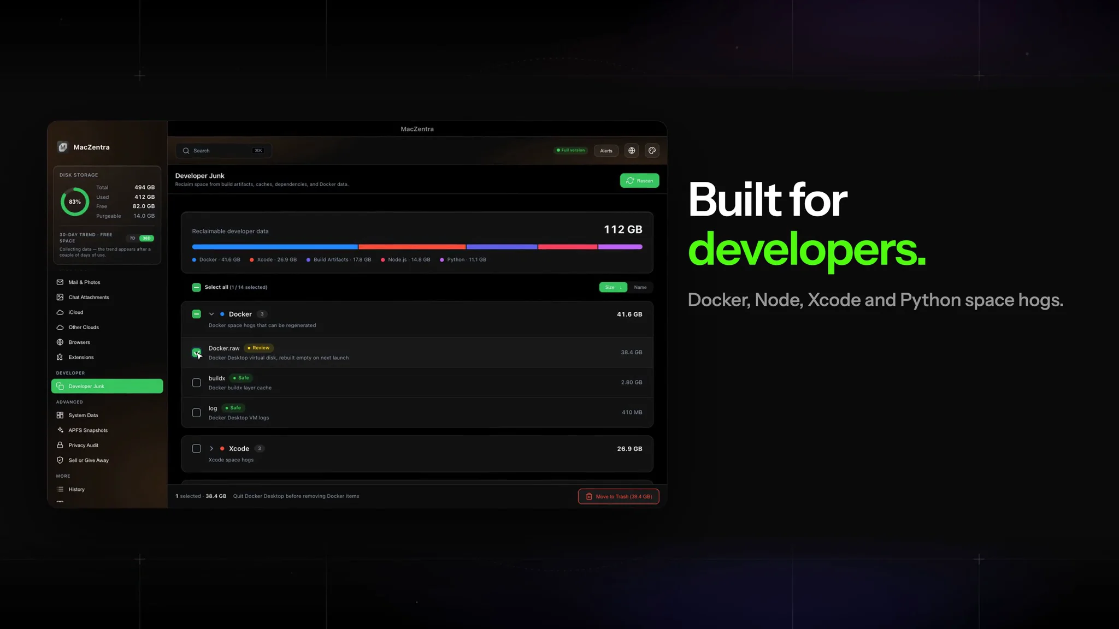Image resolution: width=1119 pixels, height=629 pixels.
Task: Click Move to Trash (38.4 GB)
Action: point(619,496)
